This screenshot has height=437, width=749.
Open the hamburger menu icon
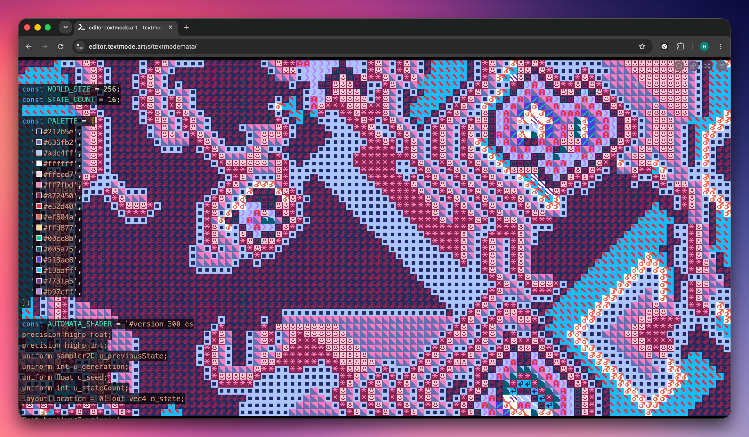[x=722, y=66]
